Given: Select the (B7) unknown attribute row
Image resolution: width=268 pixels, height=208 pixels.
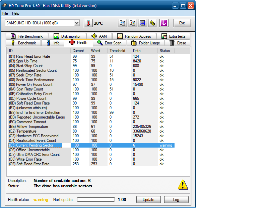Looking at the screenshot, I should pyautogui.click(x=91, y=108).
